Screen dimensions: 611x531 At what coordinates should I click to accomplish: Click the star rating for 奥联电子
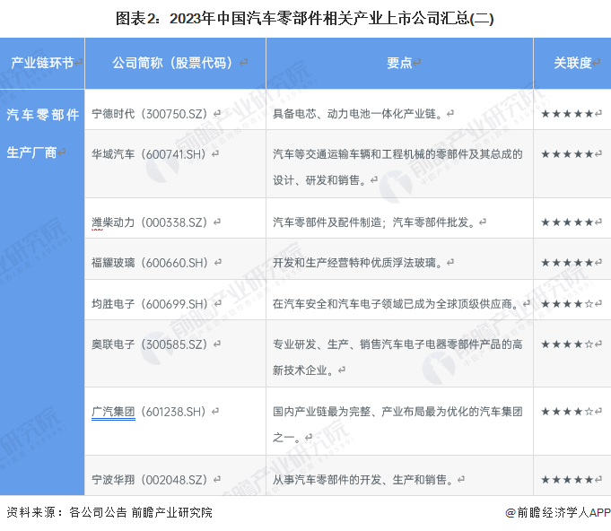(566, 344)
